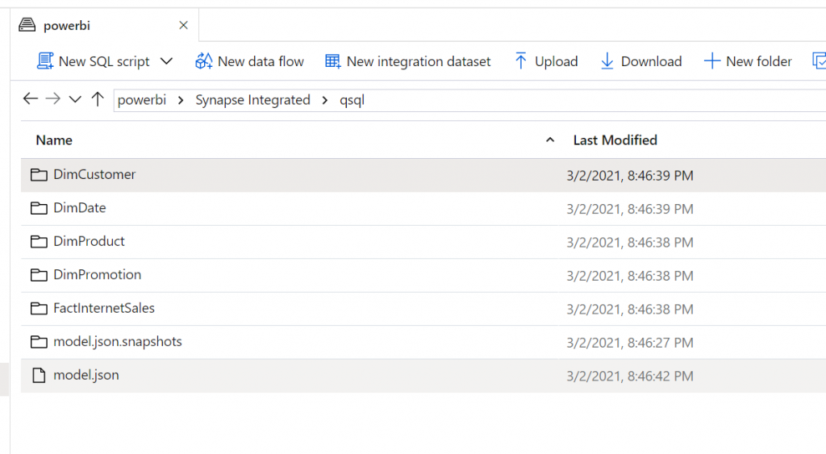Viewport: 826px width, 454px height.
Task: Select the New data flow button label
Action: (x=261, y=61)
